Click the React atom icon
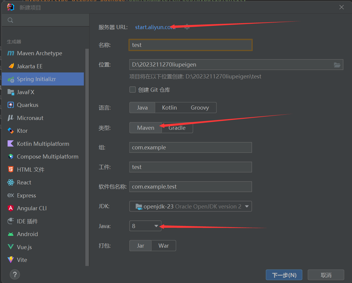The height and width of the screenshot is (283, 352). pyautogui.click(x=10, y=182)
